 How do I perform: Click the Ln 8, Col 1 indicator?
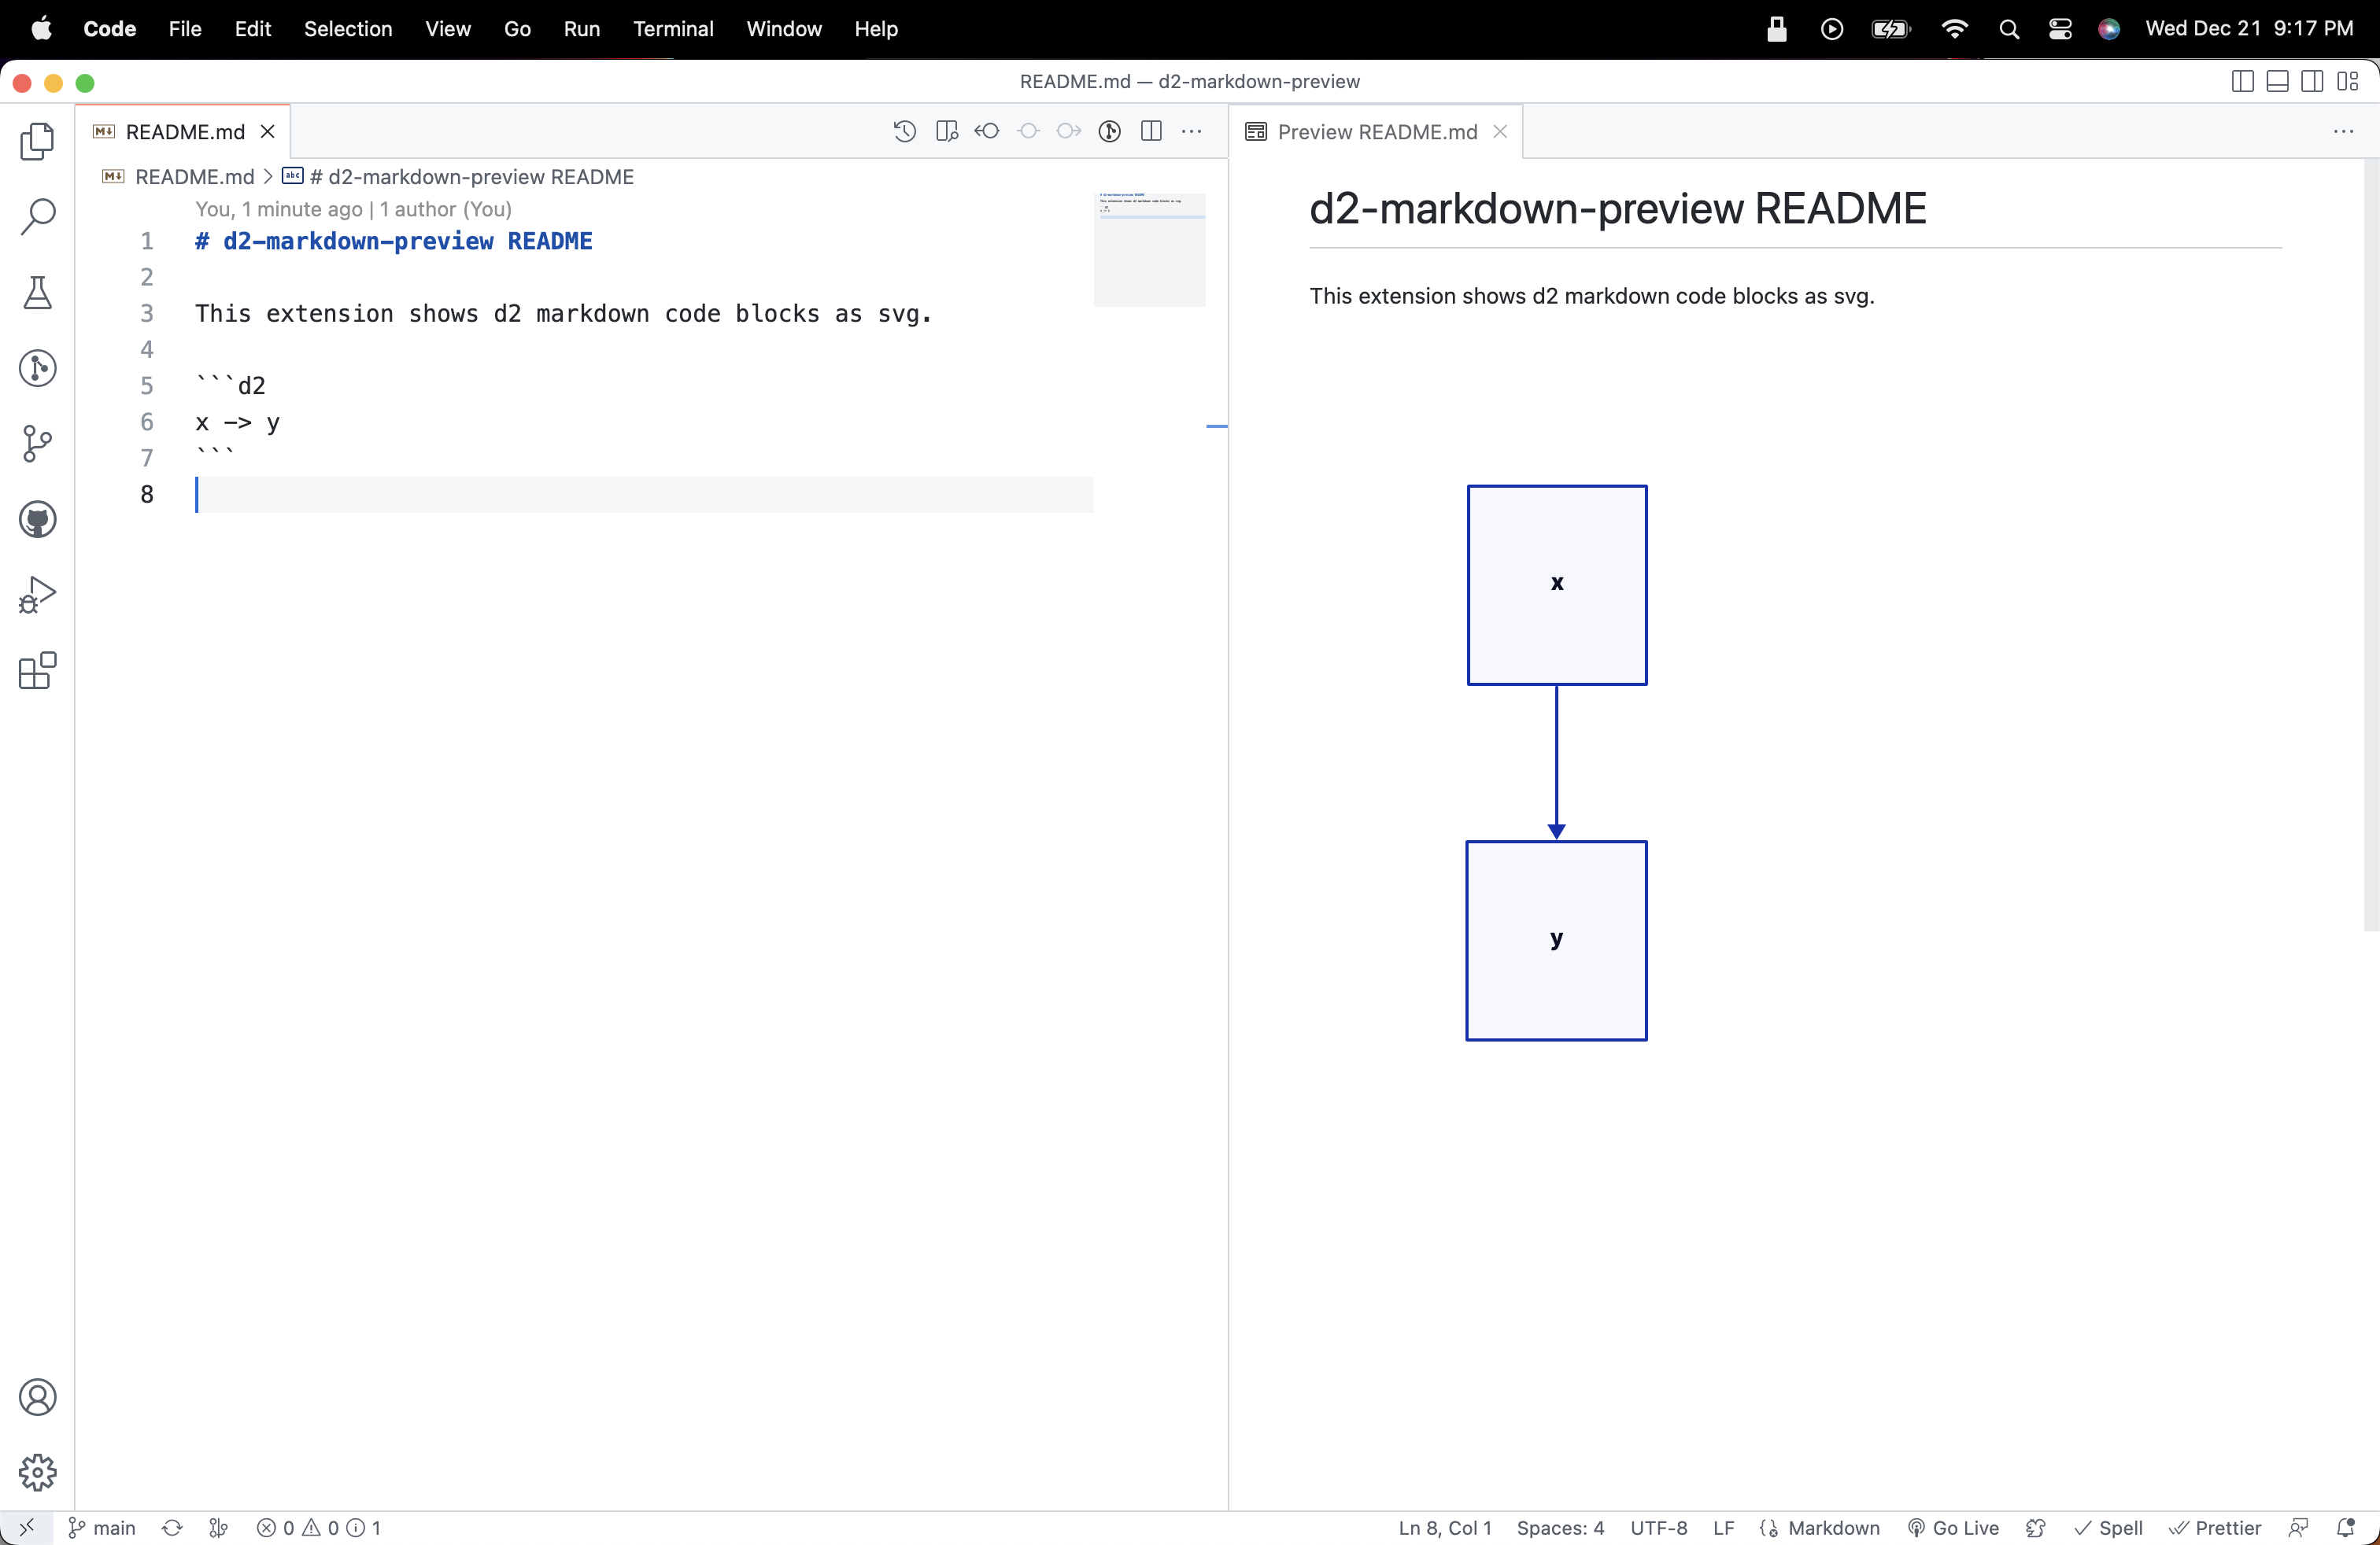(x=1445, y=1528)
